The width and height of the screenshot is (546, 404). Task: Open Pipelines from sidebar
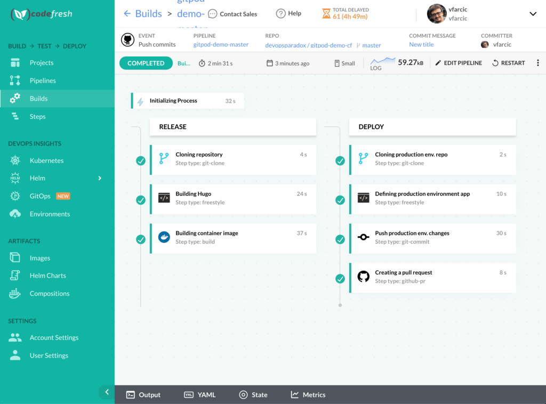click(43, 80)
